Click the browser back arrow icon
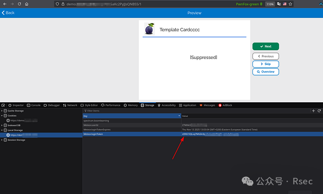Image resolution: width=323 pixels, height=194 pixels. coord(4,4)
